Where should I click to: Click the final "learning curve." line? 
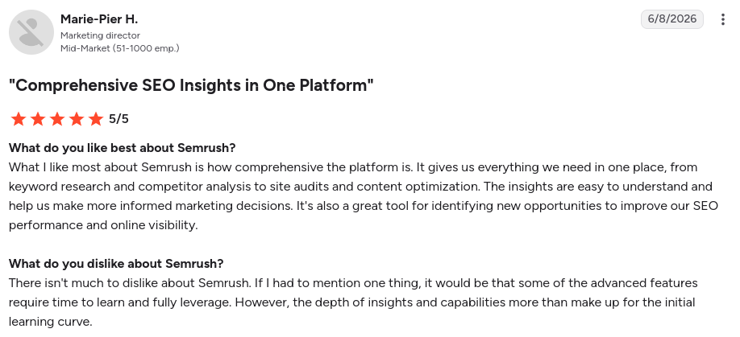point(51,322)
